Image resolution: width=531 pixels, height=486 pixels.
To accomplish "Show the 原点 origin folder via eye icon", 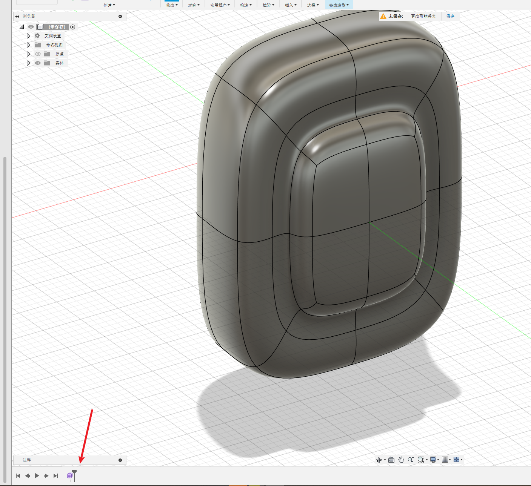I will click(38, 54).
